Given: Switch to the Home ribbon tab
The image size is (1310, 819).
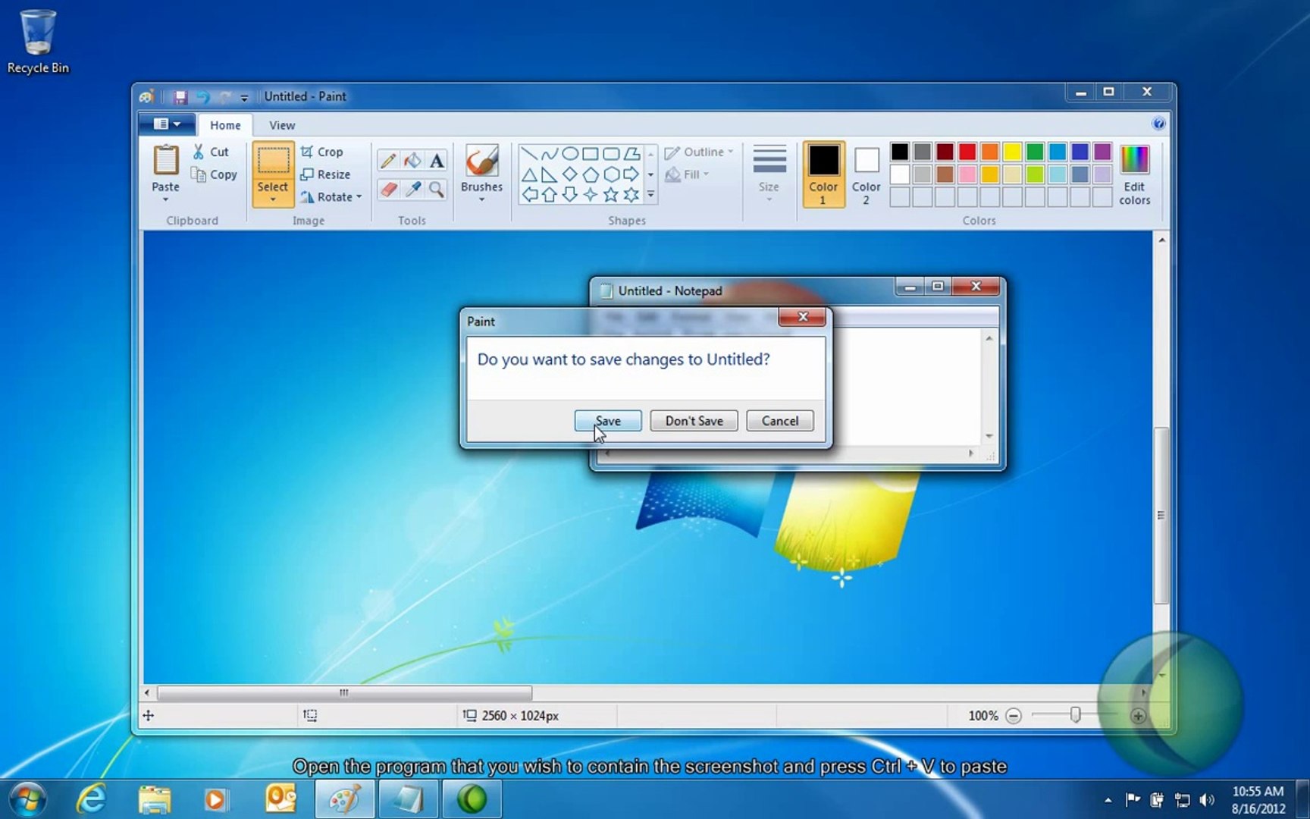Looking at the screenshot, I should 225,125.
